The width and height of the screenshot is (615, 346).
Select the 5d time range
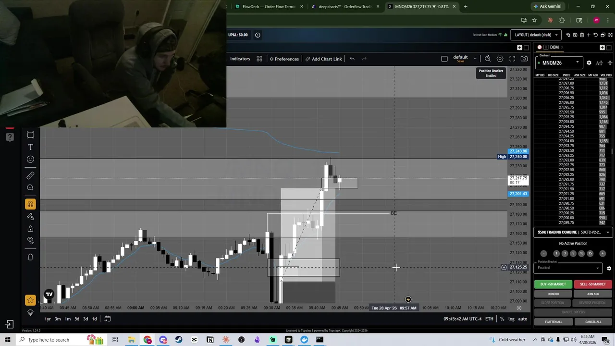click(76, 319)
